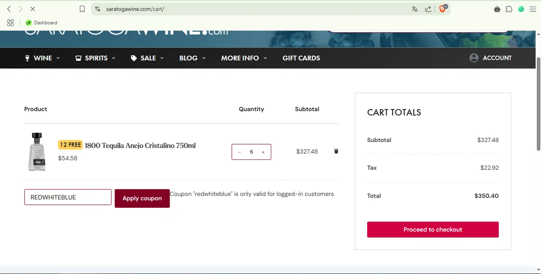Screen dimensions: 541x274
Task: Open the WINE menu
Action: point(42,58)
